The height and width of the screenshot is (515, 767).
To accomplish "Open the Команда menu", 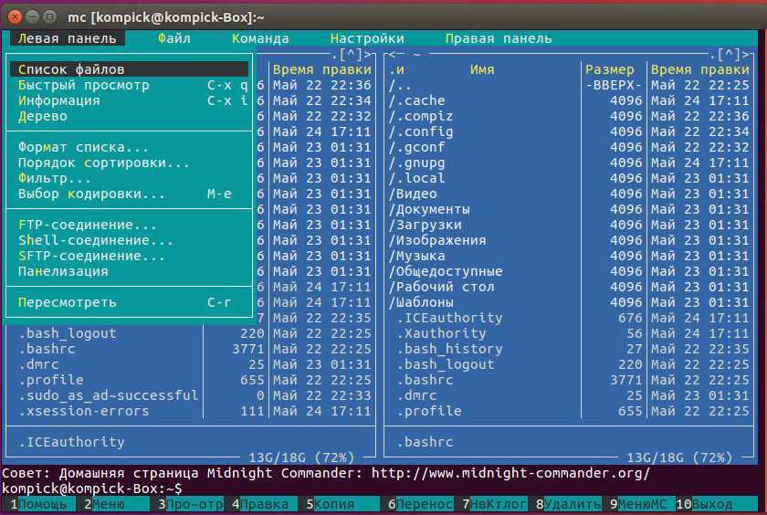I will click(260, 38).
